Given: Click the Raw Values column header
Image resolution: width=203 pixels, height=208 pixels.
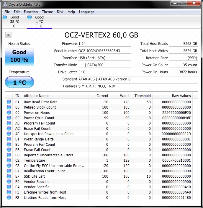Looking at the screenshot, I should click(x=173, y=96).
